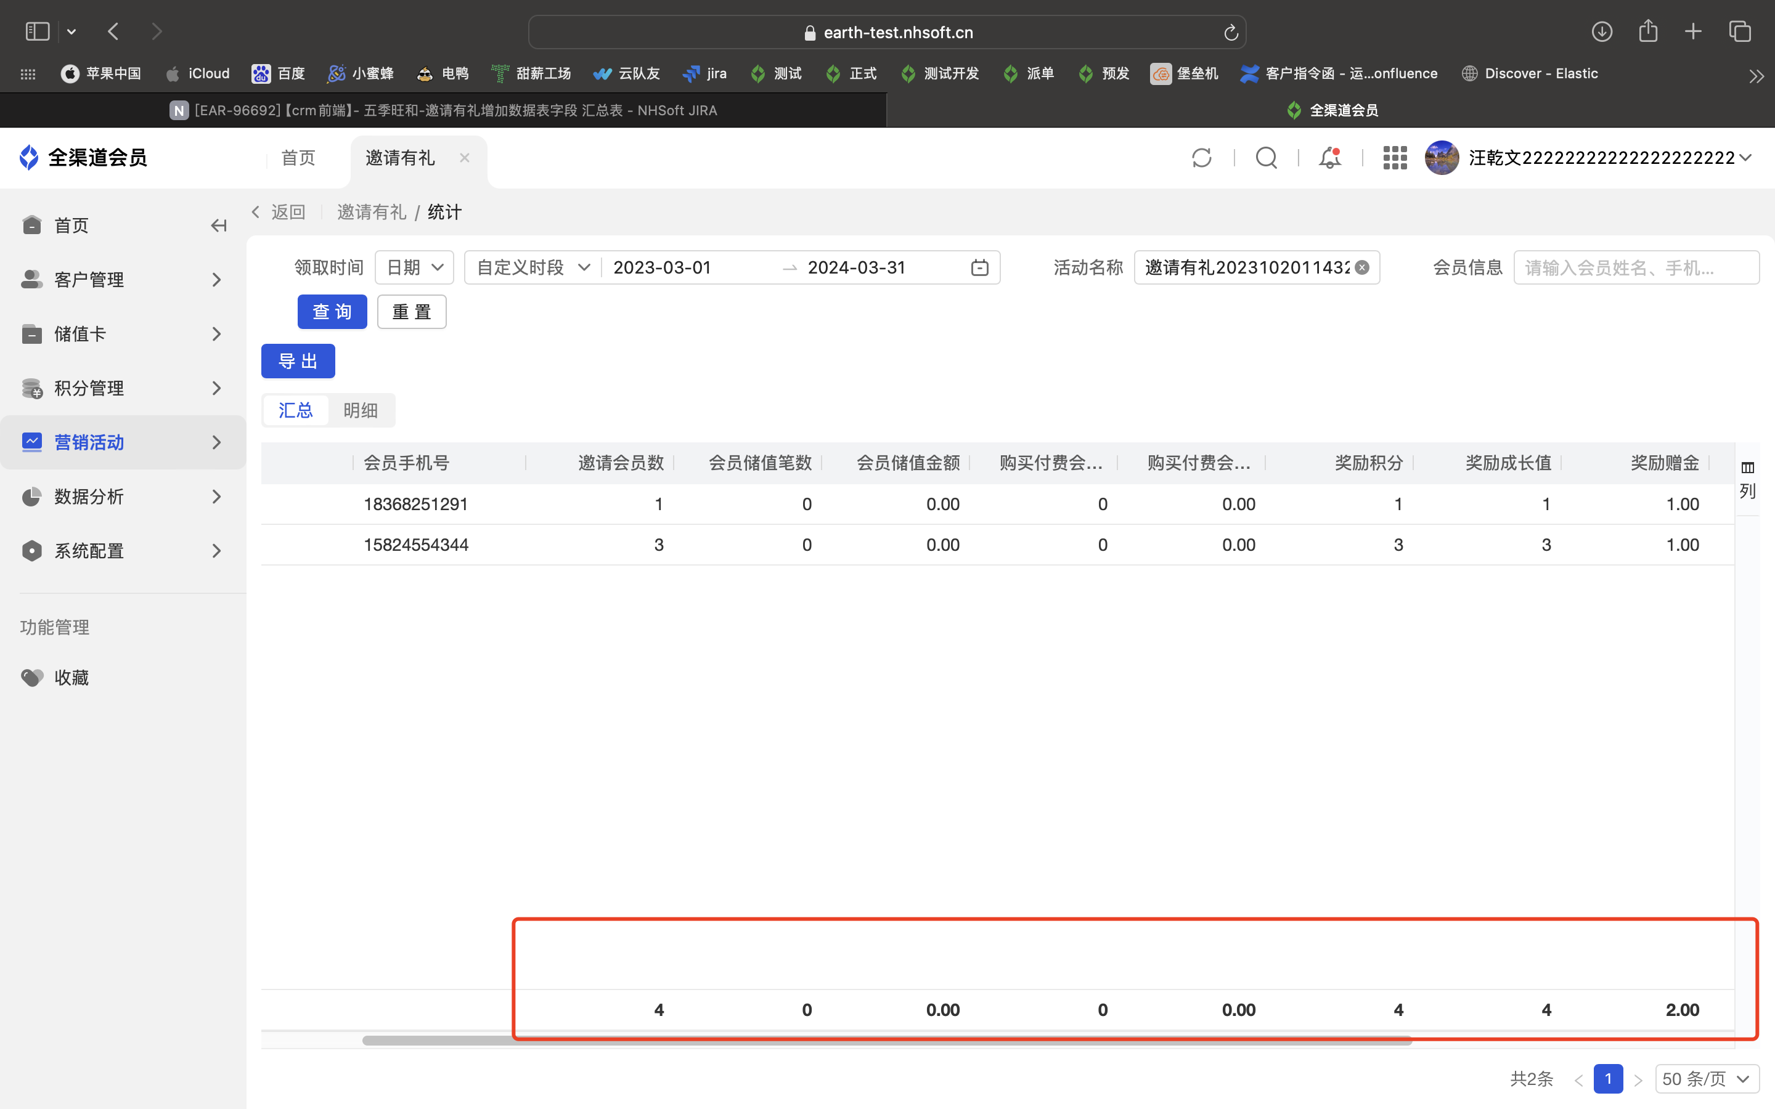Show more bookmarks with the double chevron
The height and width of the screenshot is (1109, 1775).
1756,76
